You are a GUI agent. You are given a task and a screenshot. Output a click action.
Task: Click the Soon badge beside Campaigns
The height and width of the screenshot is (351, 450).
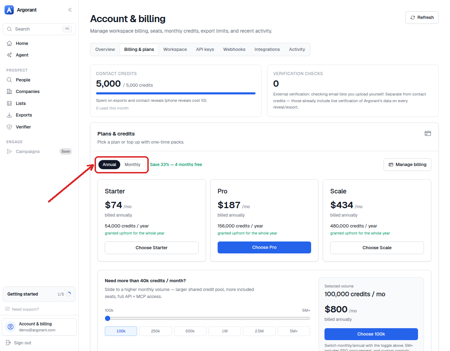pos(66,152)
